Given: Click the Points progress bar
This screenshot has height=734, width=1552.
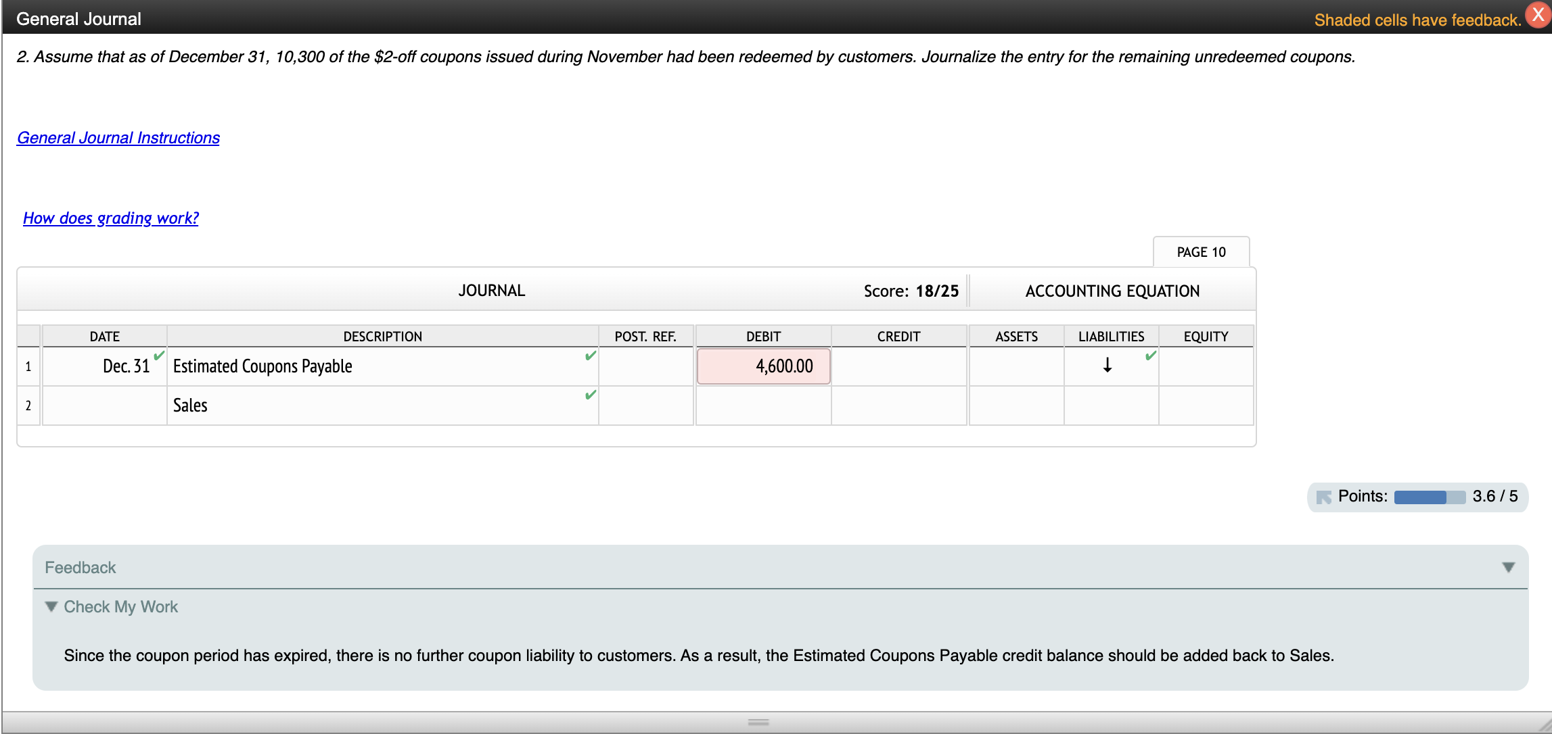Looking at the screenshot, I should (1429, 497).
